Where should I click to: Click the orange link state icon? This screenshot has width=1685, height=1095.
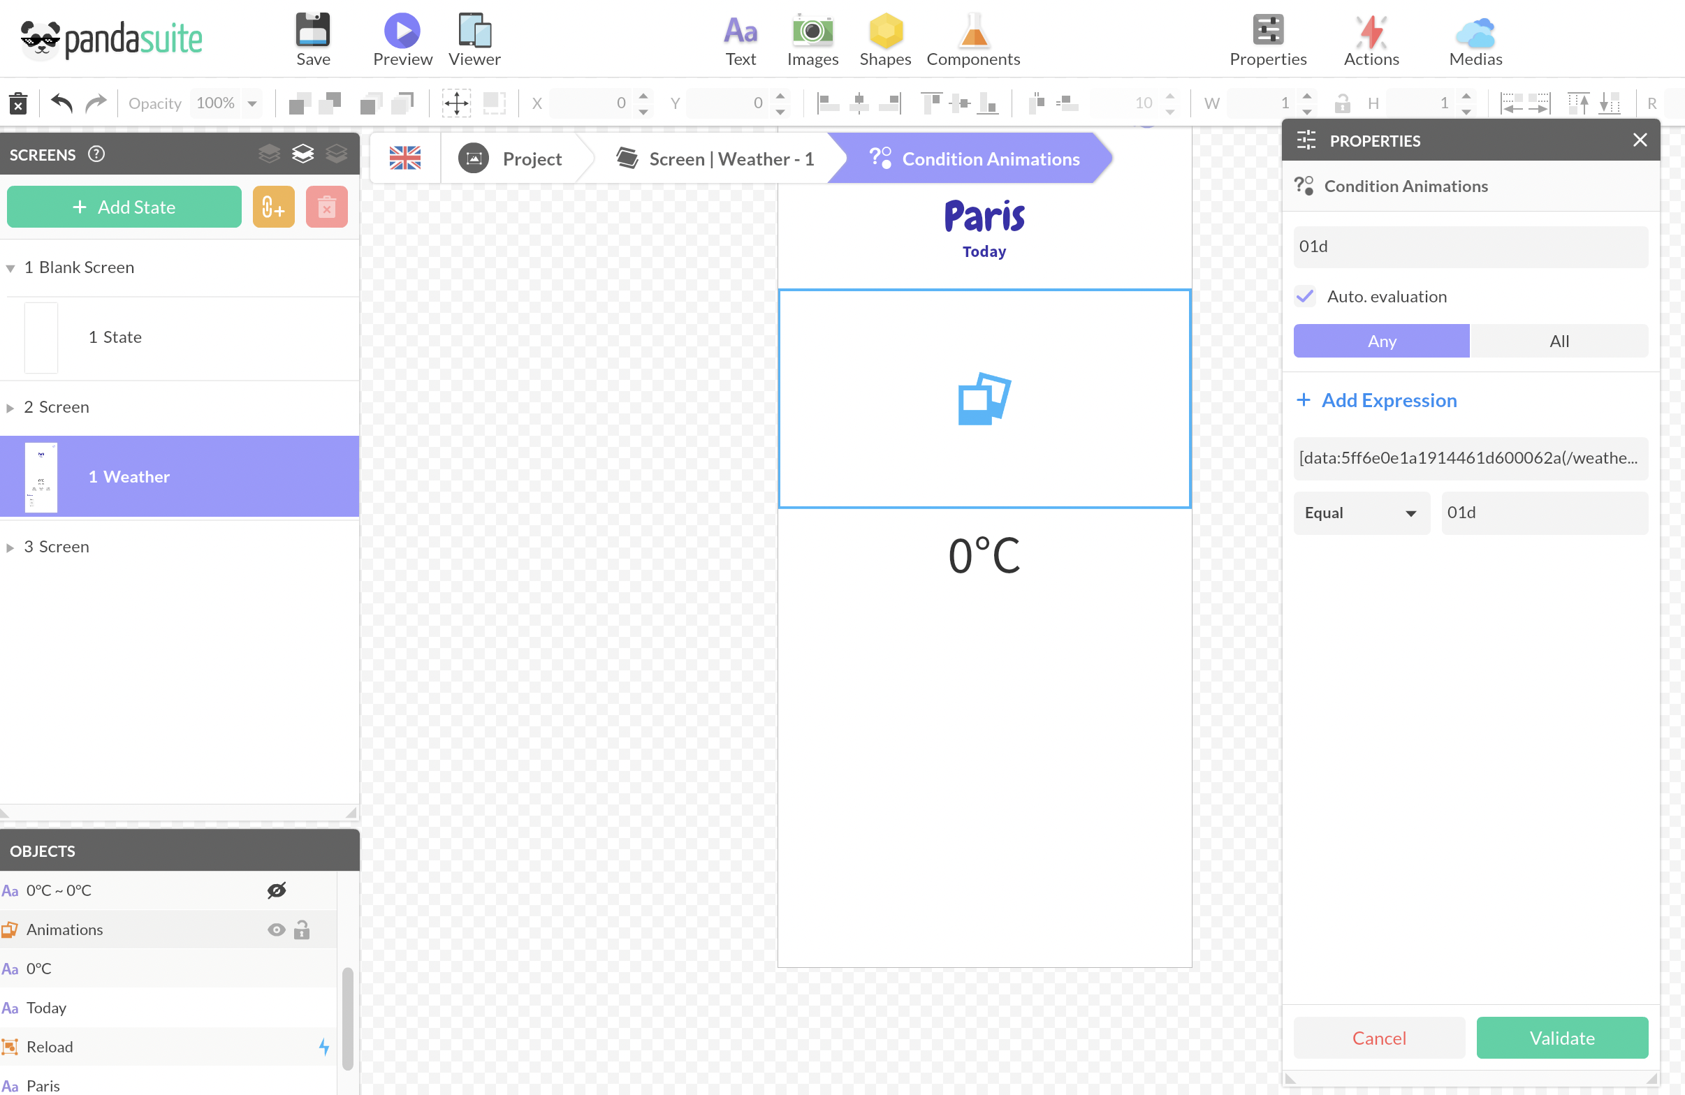click(x=273, y=207)
